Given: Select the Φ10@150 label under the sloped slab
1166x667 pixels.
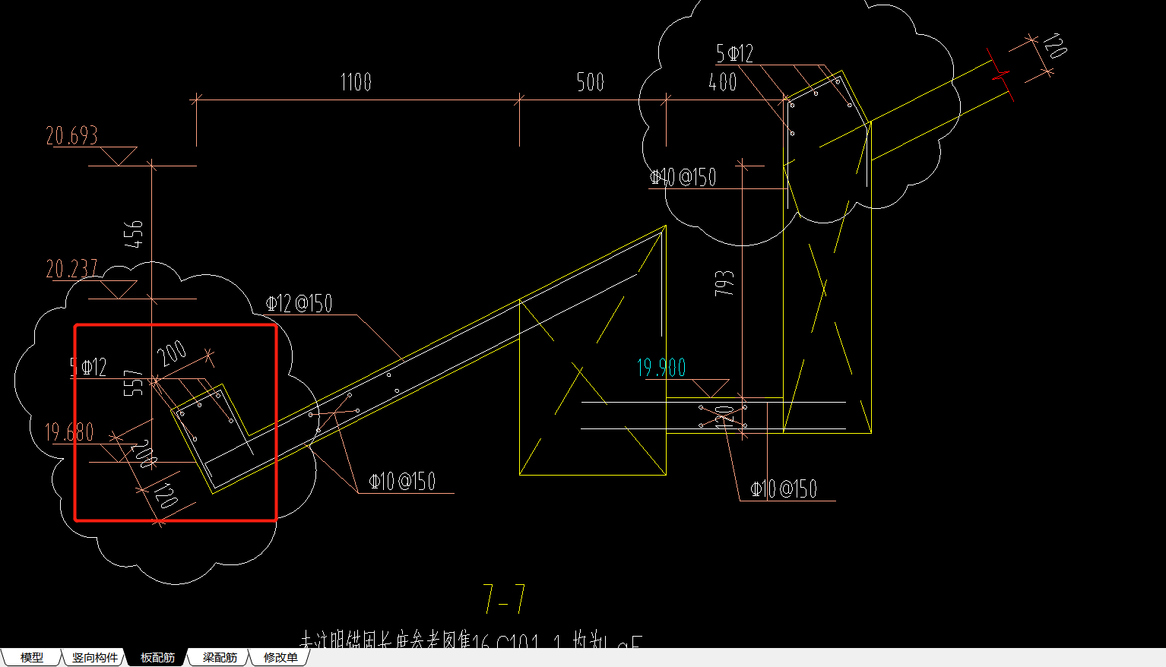Looking at the screenshot, I should click(x=402, y=481).
